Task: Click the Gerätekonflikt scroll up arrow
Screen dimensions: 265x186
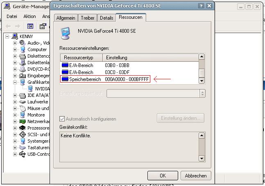Action: [x=202, y=135]
